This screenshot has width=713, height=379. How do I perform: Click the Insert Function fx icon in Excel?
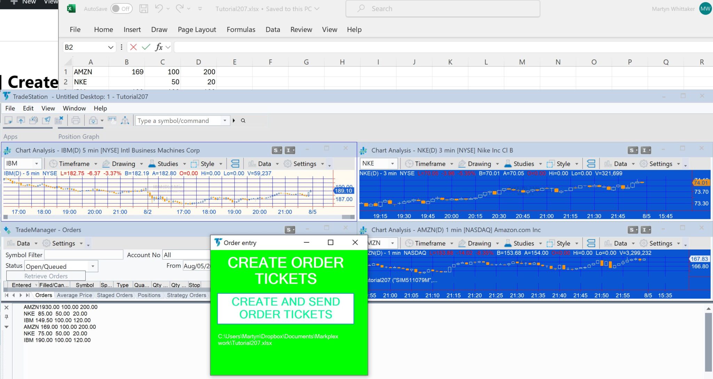click(x=158, y=47)
